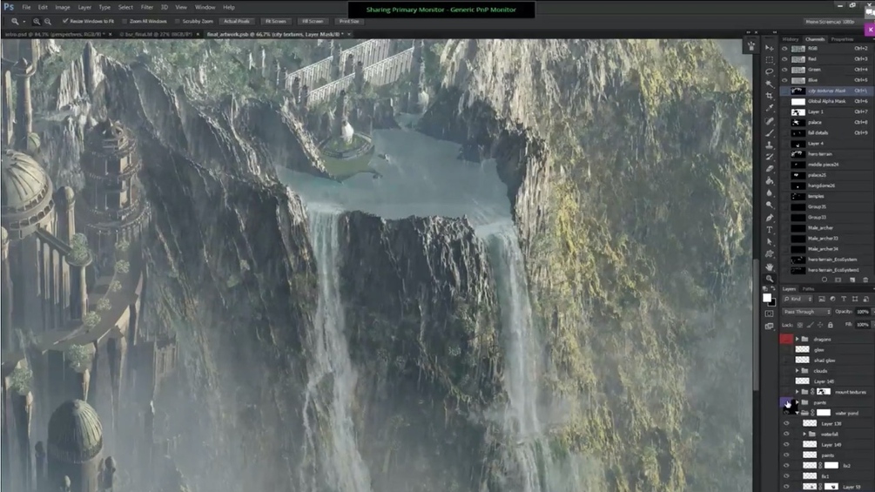Select the Magic Wand tool
This screenshot has width=875, height=492.
pyautogui.click(x=770, y=84)
